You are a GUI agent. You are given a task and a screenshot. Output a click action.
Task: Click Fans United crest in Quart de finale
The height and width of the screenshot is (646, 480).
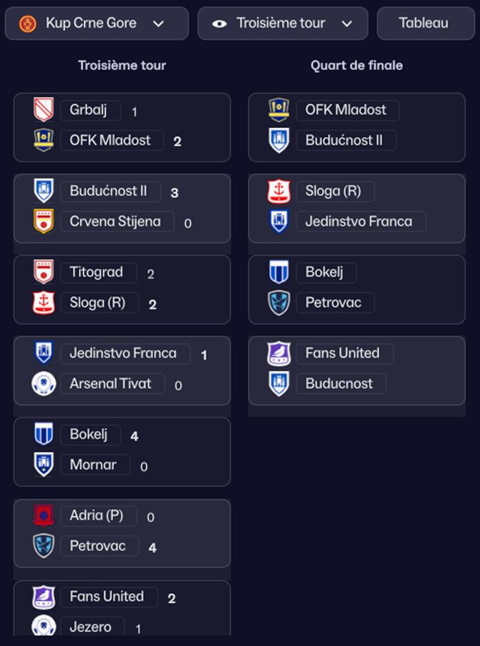[279, 354]
